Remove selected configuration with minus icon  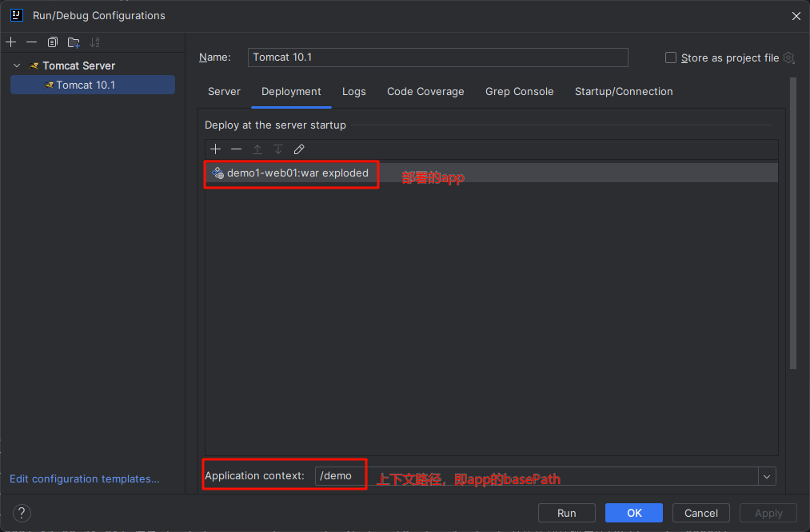pyautogui.click(x=31, y=42)
